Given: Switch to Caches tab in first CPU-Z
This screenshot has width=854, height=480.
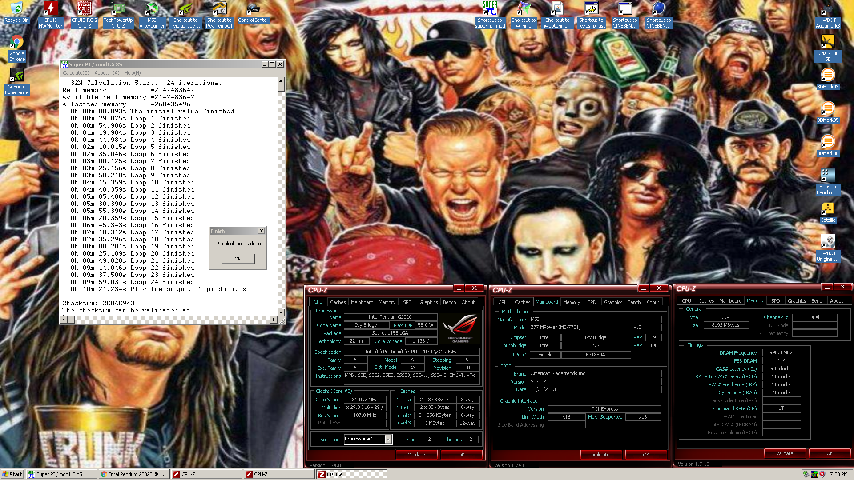Looking at the screenshot, I should click(338, 302).
